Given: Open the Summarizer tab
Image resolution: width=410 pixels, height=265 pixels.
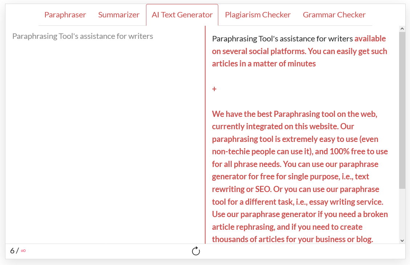Looking at the screenshot, I should [119, 15].
